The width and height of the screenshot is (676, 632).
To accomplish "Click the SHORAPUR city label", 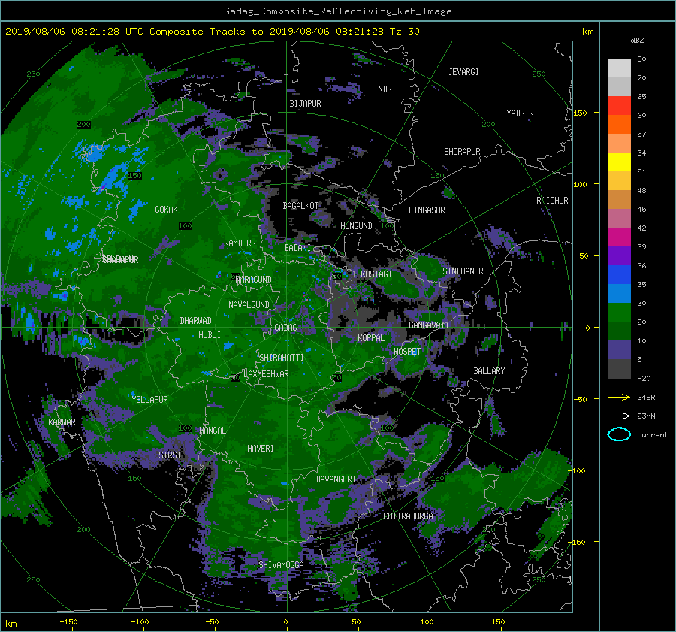I will point(462,152).
